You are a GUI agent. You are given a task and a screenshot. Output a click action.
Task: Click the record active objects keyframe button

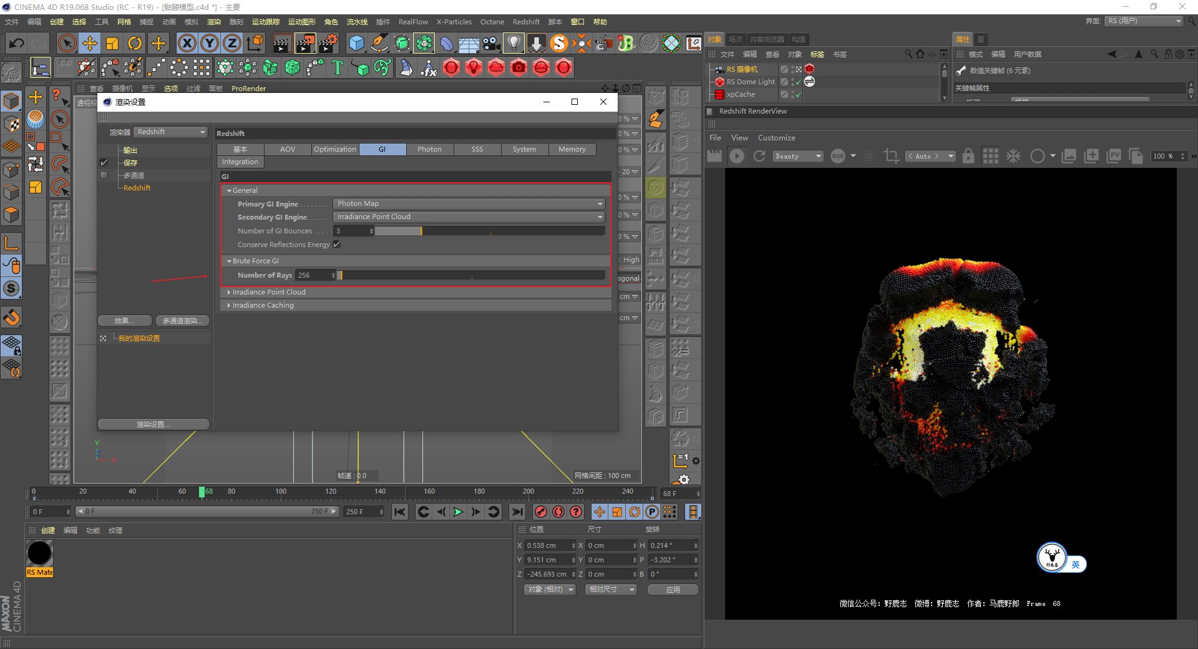coord(541,512)
